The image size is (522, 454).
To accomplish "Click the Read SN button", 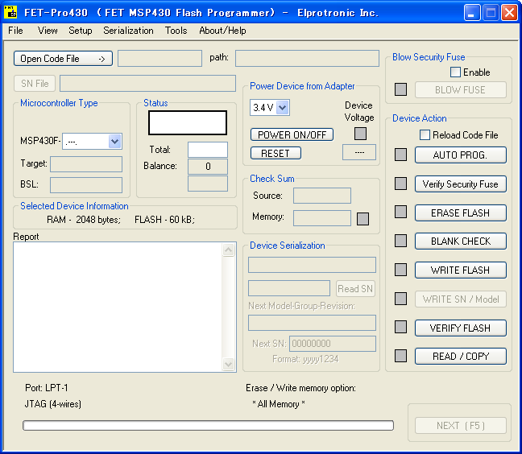I will click(x=355, y=289).
